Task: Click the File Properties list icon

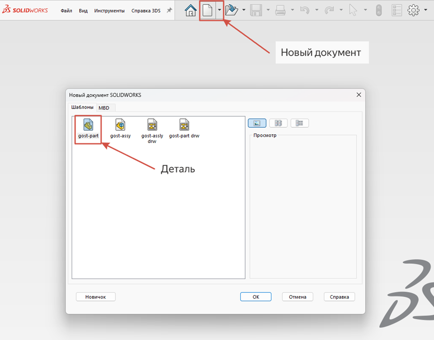Action: (x=397, y=10)
